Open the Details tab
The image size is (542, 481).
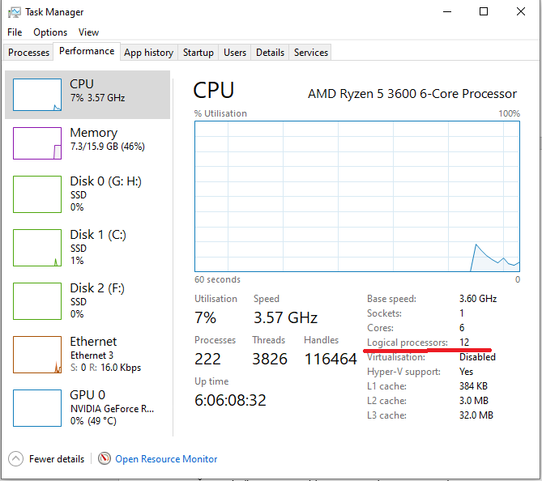coord(270,53)
